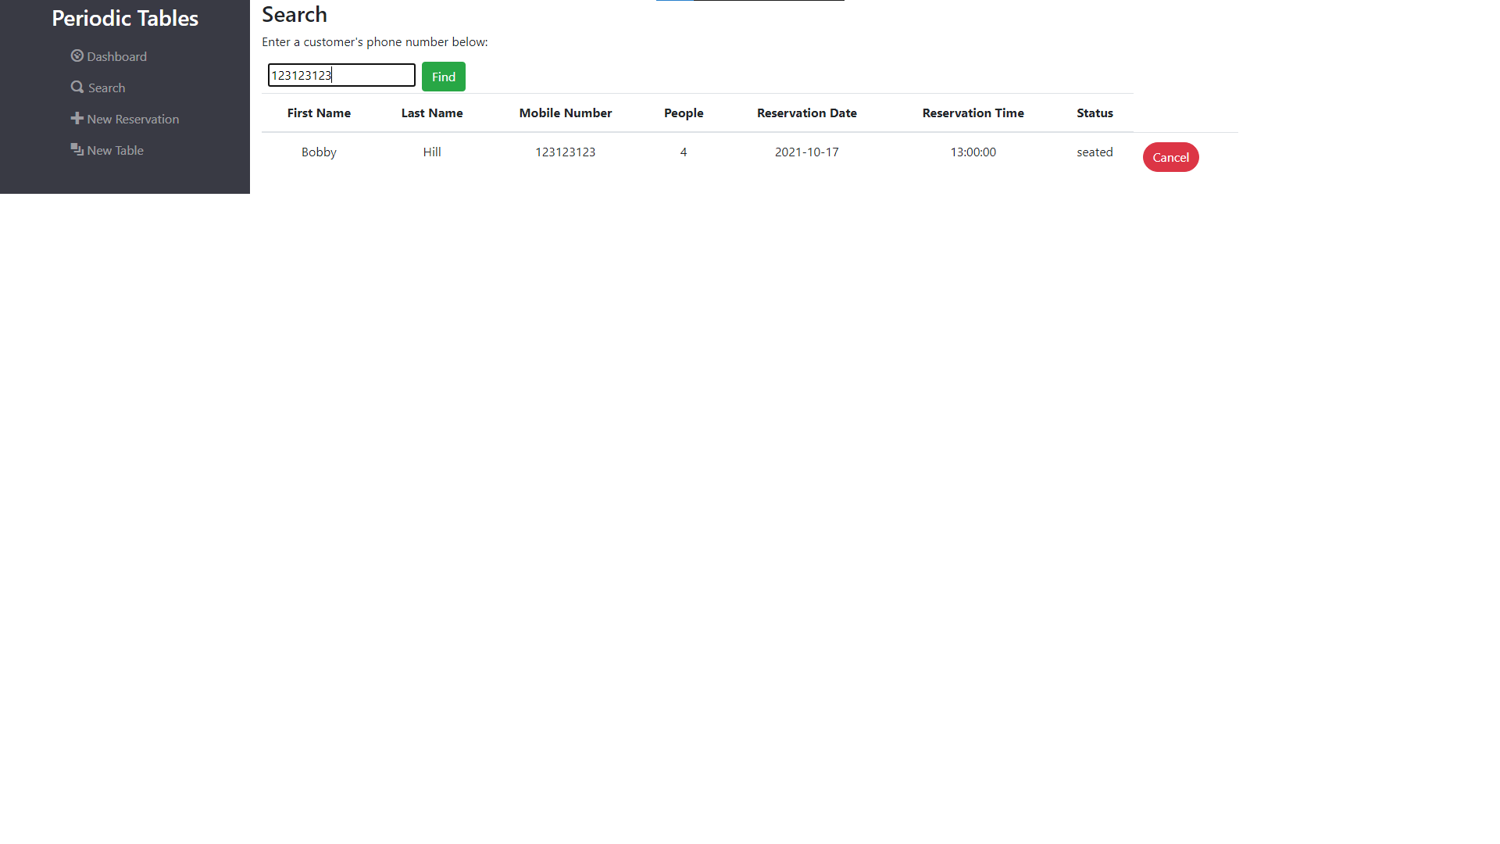Click the stacked-squares icon beside New Table
1500x844 pixels.
[77, 149]
